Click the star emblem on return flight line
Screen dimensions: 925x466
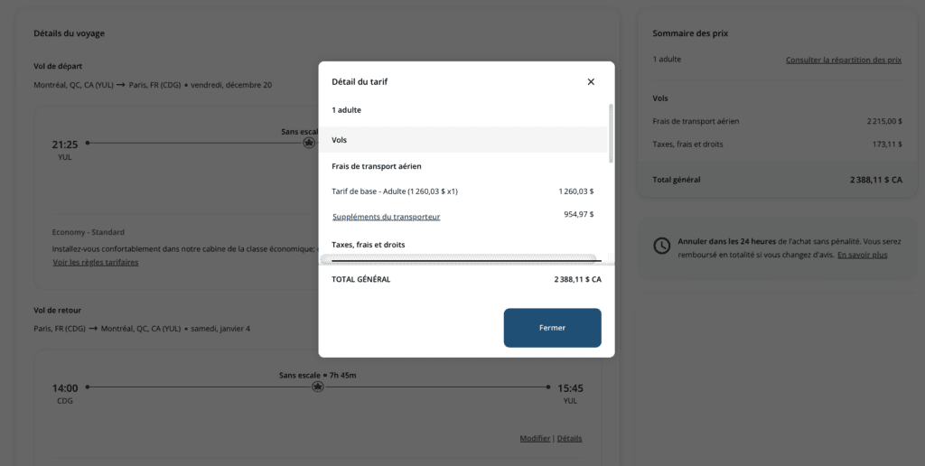(317, 387)
